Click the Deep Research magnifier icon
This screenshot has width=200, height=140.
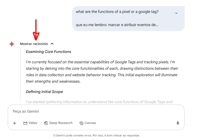(46, 123)
